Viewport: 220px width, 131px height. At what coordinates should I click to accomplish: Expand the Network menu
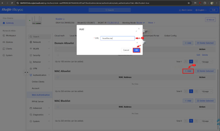click(x=40, y=42)
